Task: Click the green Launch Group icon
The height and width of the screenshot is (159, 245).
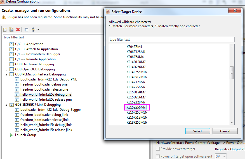Action: tap(11, 135)
